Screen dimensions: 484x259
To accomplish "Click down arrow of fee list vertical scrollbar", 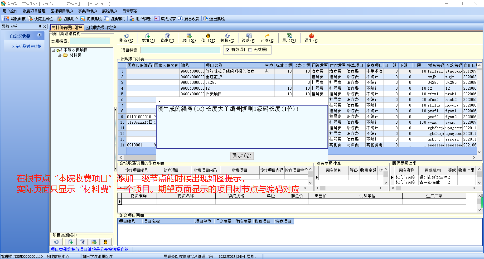I will [x=479, y=152].
